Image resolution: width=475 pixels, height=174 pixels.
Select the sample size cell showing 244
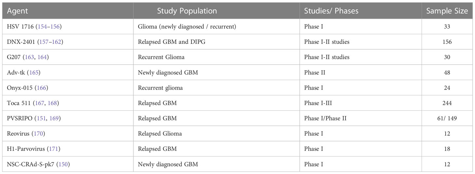(x=447, y=103)
